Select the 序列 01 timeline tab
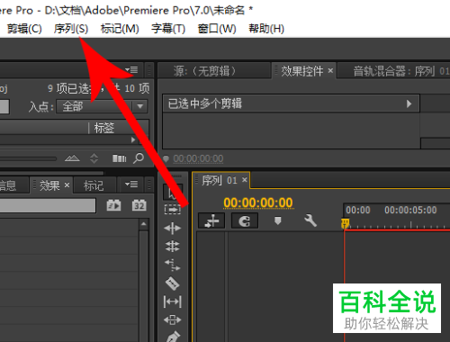450x342 pixels. [220, 180]
